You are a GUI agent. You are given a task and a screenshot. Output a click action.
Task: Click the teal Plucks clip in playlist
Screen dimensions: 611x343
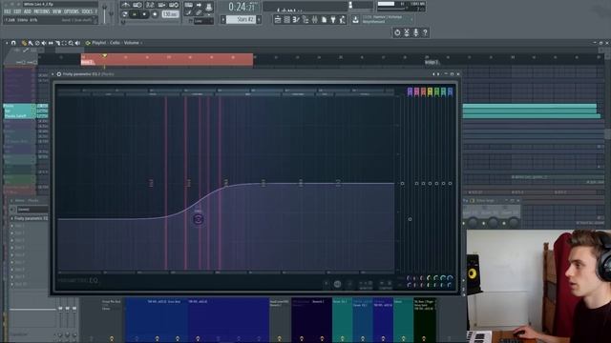point(530,106)
